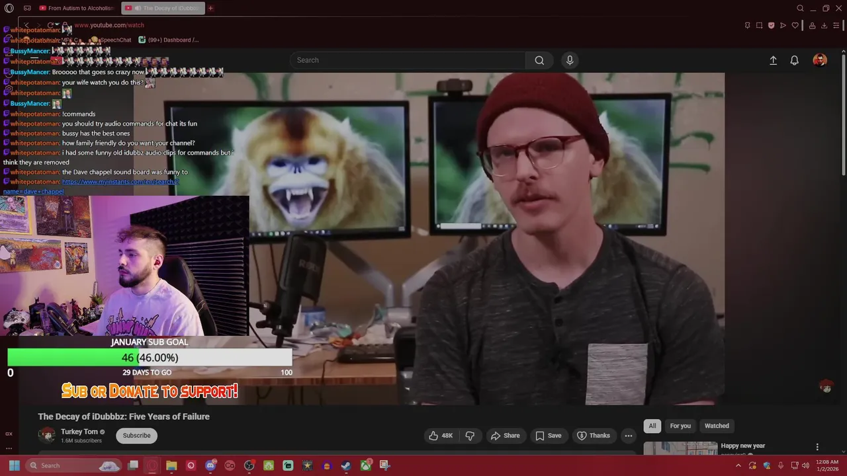This screenshot has width=847, height=476.
Task: Open browser downloads icon
Action: pos(824,25)
